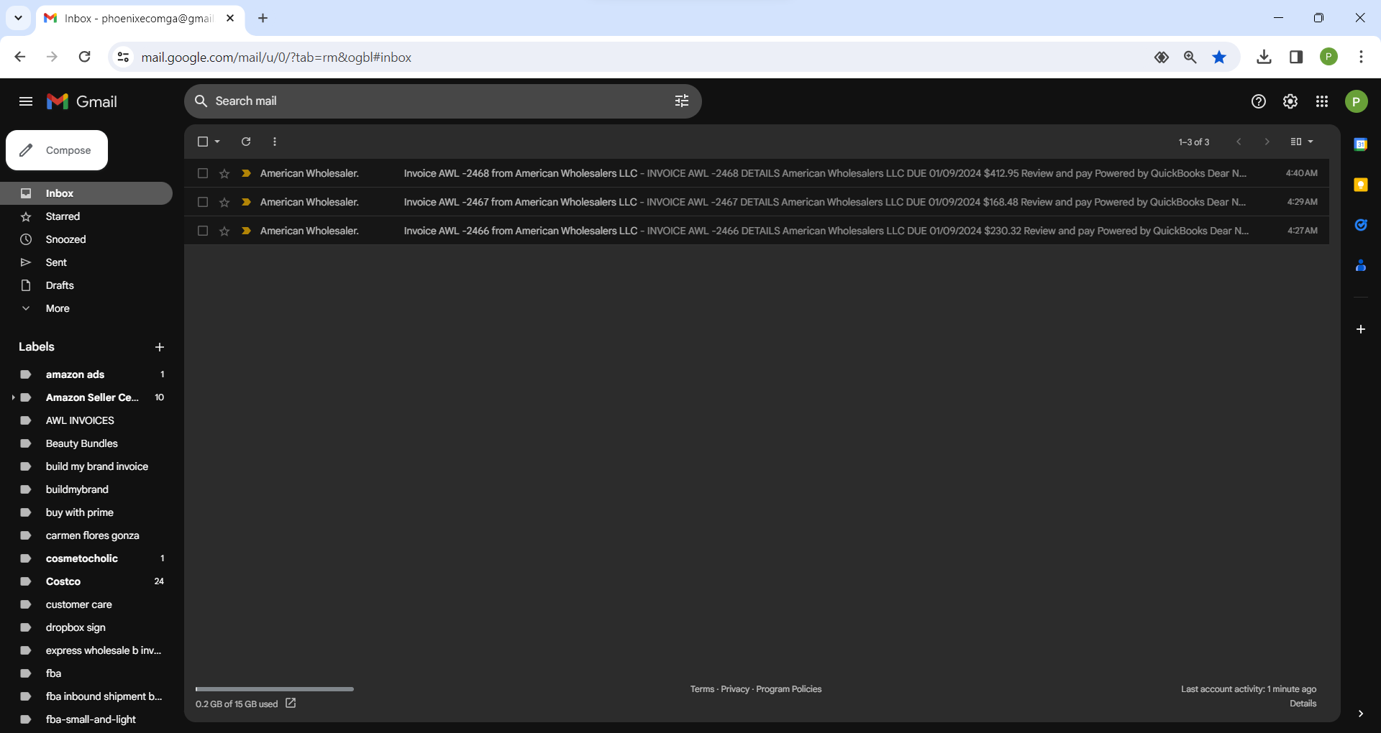This screenshot has height=733, width=1381.
Task: Open Chrome zoom magnifier icon
Action: click(1190, 57)
